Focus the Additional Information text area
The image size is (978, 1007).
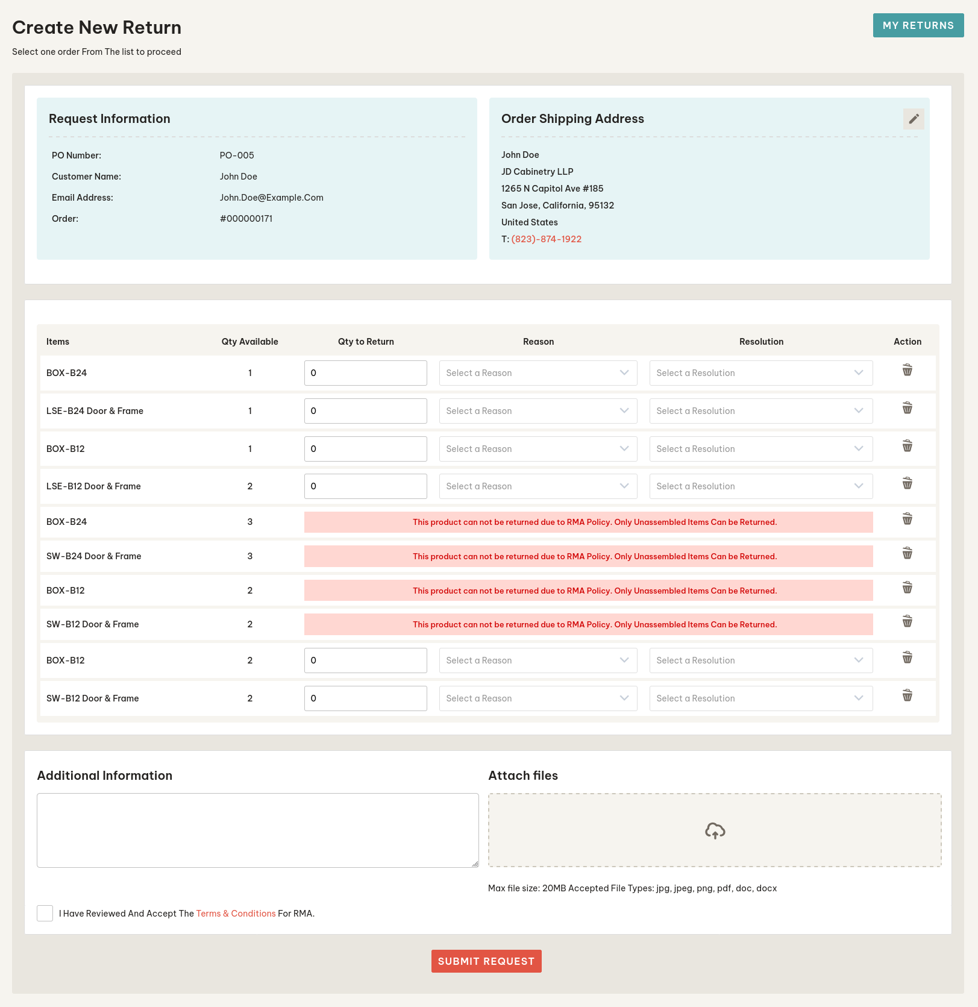(x=257, y=830)
